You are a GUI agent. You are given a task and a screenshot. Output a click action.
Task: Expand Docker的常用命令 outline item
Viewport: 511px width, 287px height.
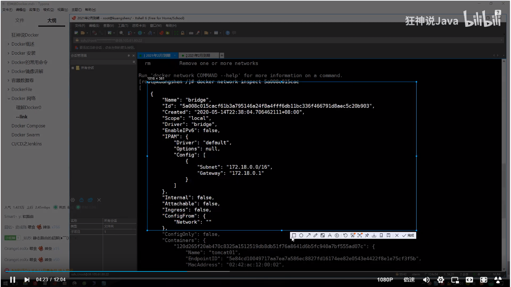pos(8,62)
